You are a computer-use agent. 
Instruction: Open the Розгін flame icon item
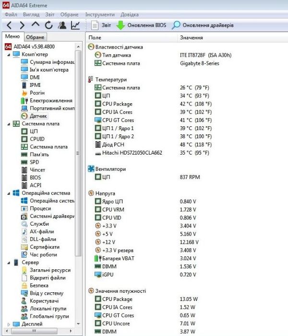pos(33,93)
